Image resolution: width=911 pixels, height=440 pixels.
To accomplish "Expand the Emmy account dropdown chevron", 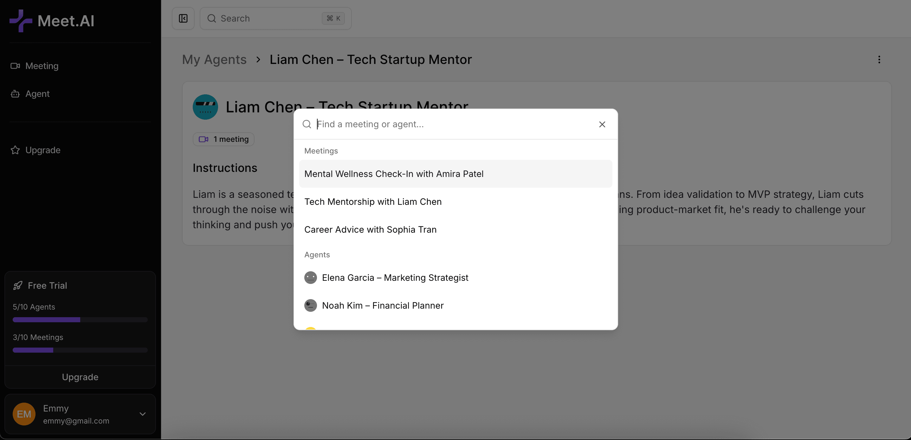I will [x=143, y=414].
